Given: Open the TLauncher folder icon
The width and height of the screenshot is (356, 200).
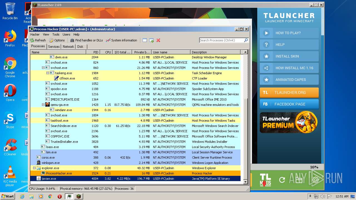Looking at the screenshot, I should coord(299,180).
